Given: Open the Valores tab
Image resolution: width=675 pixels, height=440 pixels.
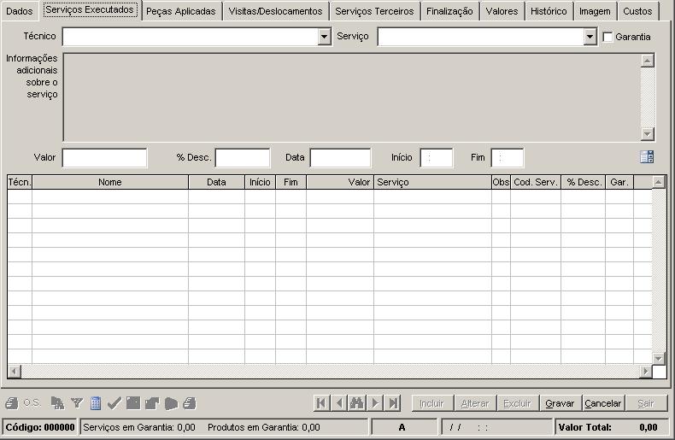Looking at the screenshot, I should pyautogui.click(x=502, y=11).
